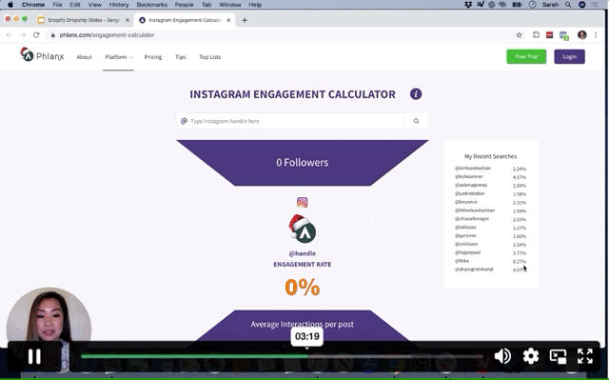Click the green Free Trial button

tap(526, 57)
